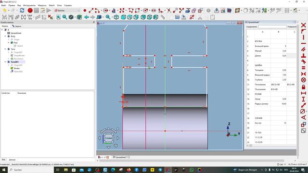Select the Trim edge tool
308x173 pixels.
click(x=169, y=11)
